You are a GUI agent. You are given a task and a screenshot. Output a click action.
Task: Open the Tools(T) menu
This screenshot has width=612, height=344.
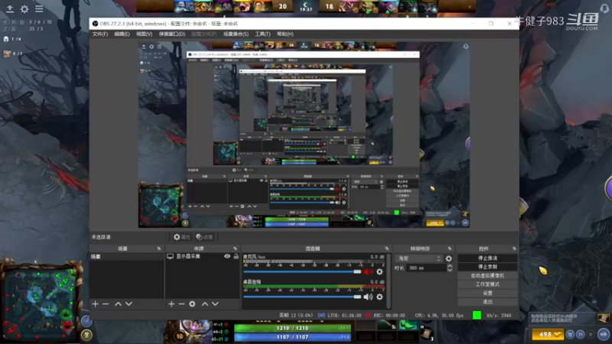coord(262,34)
